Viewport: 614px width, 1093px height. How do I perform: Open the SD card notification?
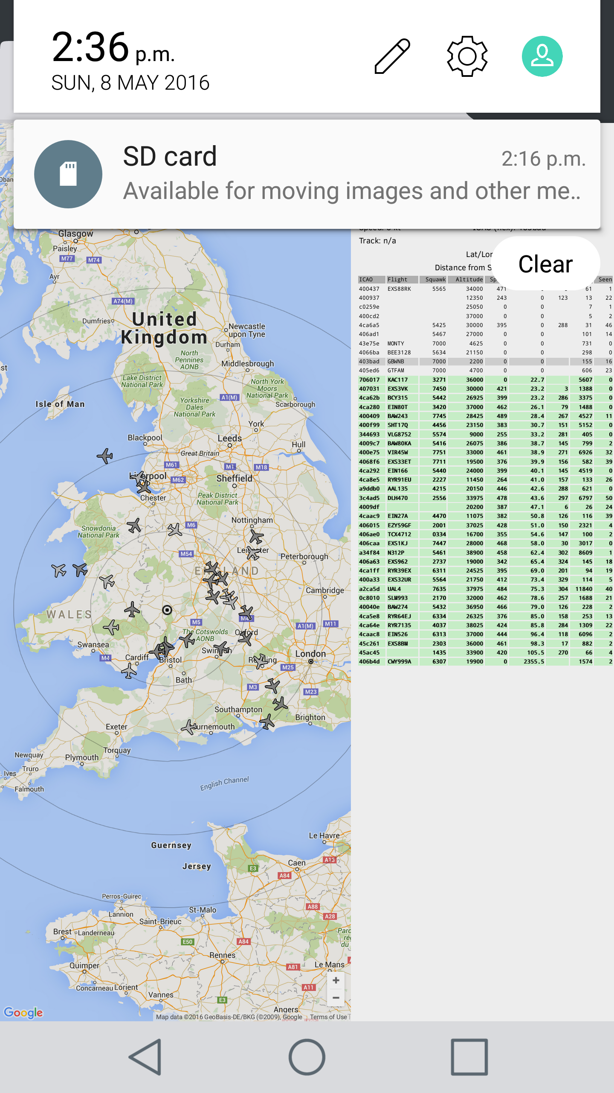(x=350, y=175)
